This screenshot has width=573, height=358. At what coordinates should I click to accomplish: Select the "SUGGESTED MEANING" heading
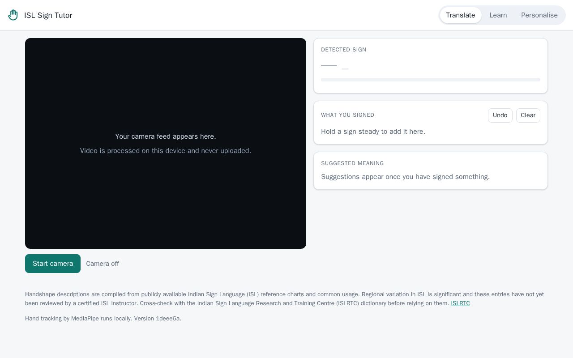(x=352, y=163)
